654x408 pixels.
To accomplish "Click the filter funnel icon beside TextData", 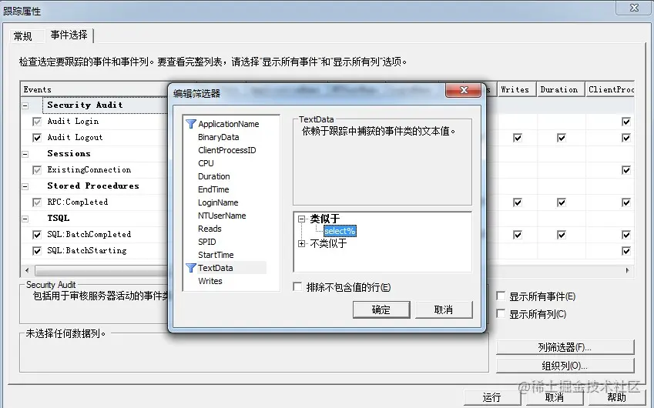I will [x=190, y=268].
